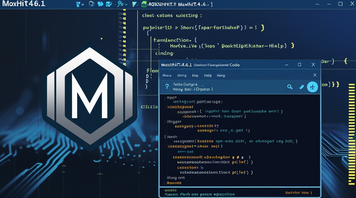The height and width of the screenshot is (198, 356).
Task: Open the search tool in the dialog toolbar
Action: click(x=290, y=87)
